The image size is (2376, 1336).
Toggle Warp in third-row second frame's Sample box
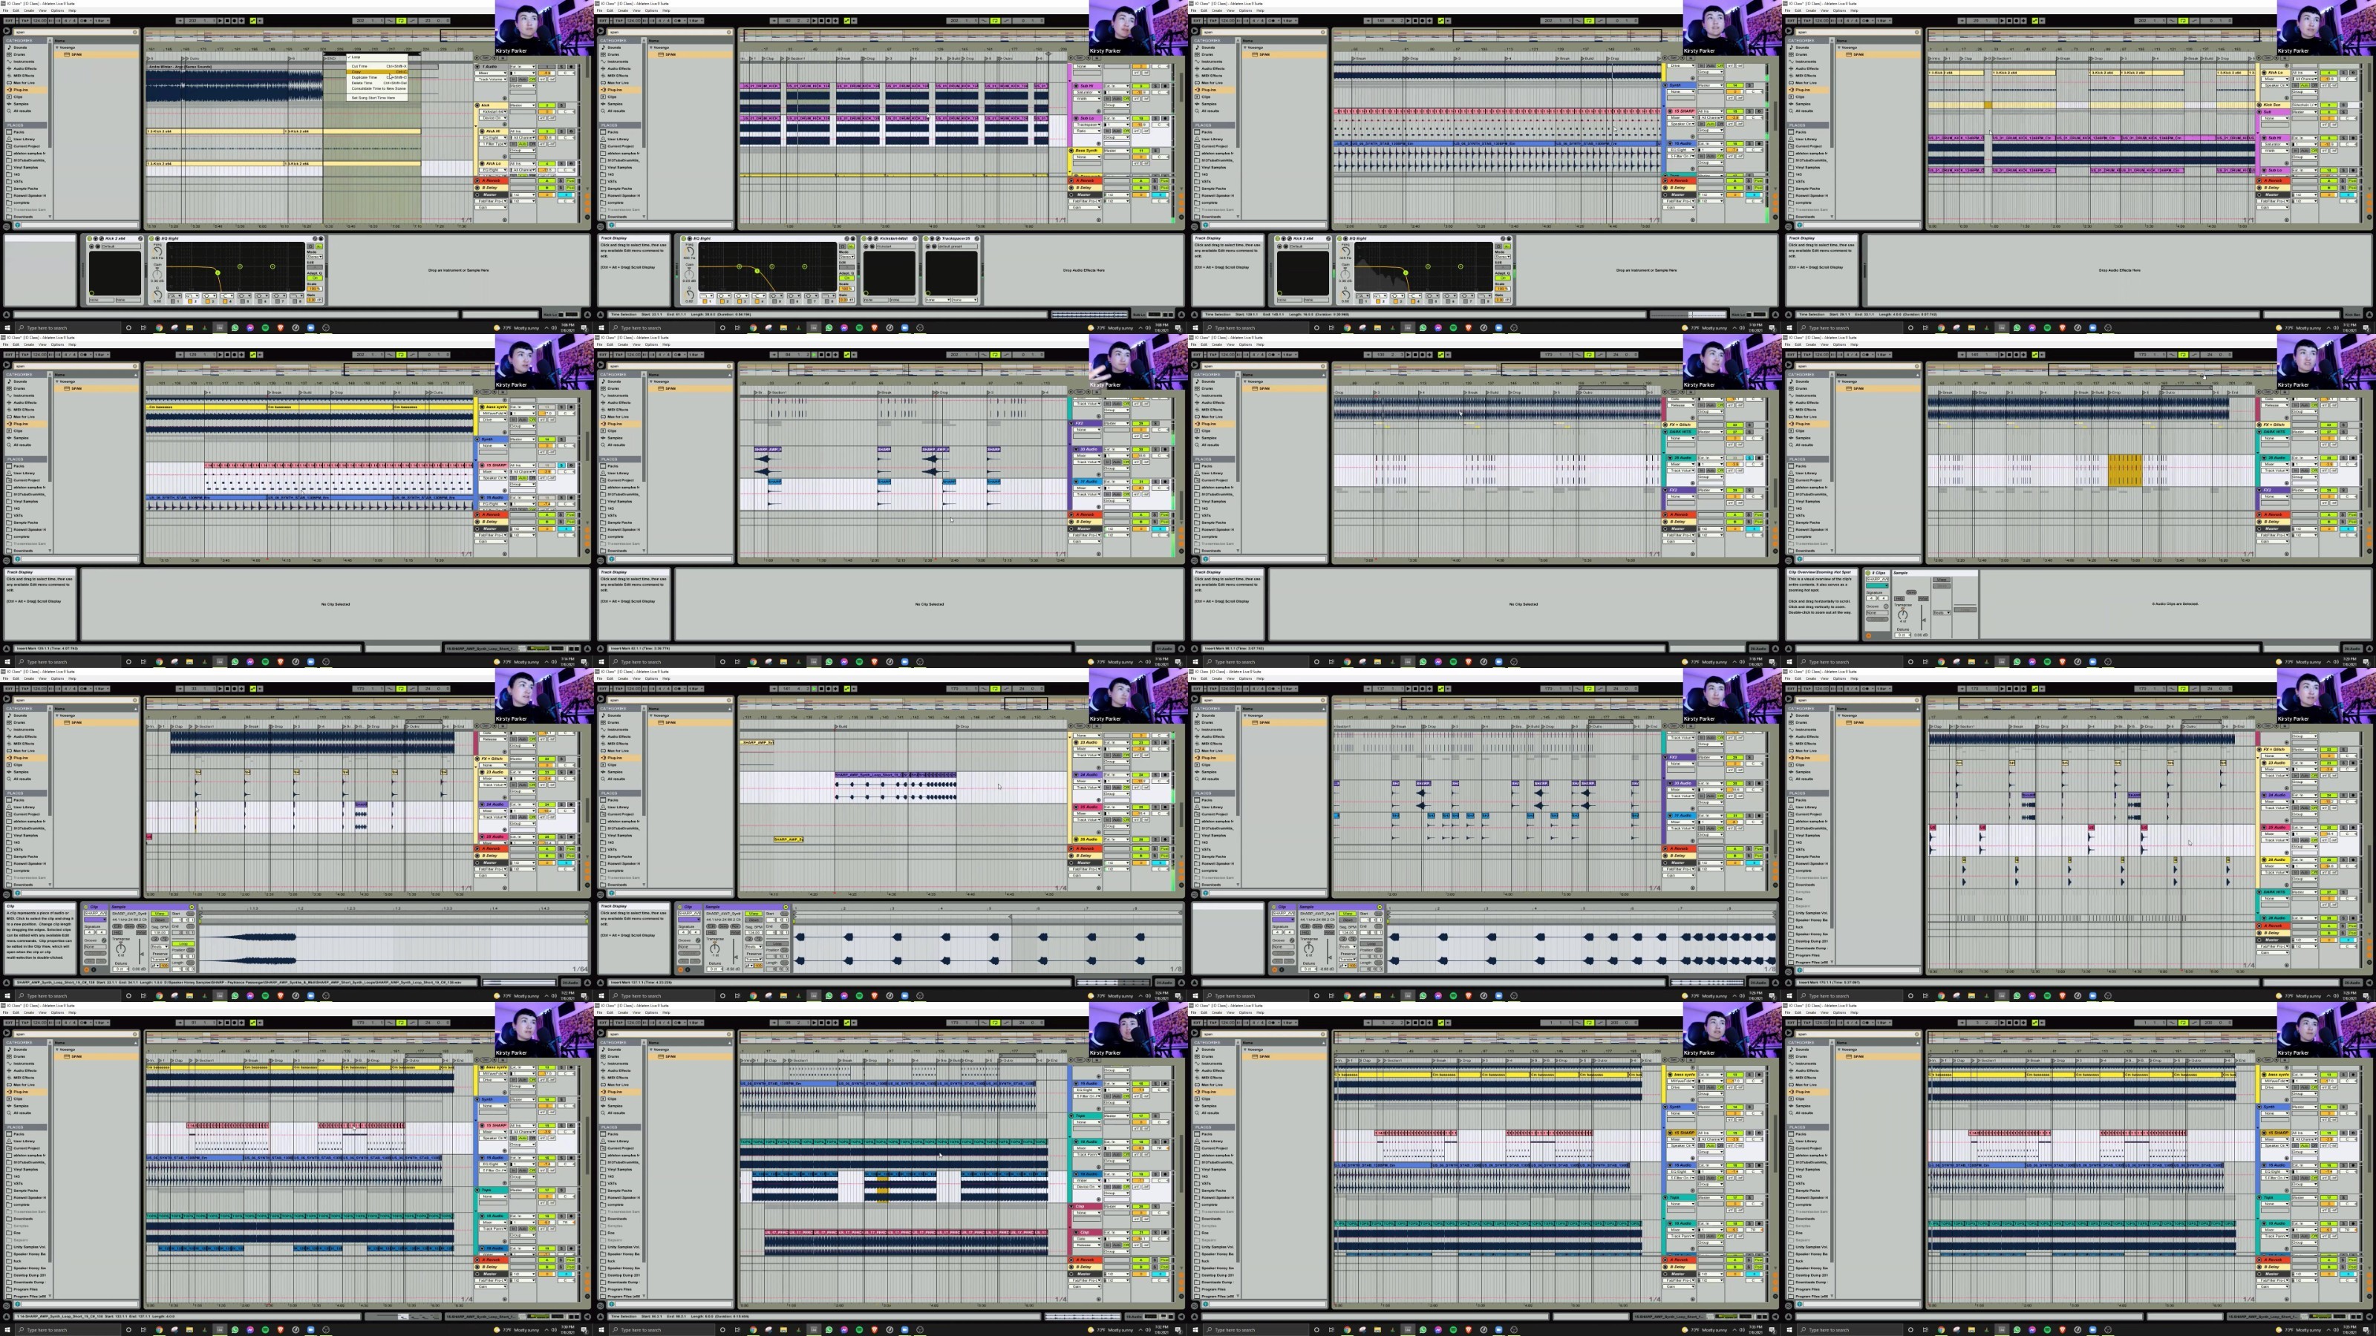coord(754,914)
